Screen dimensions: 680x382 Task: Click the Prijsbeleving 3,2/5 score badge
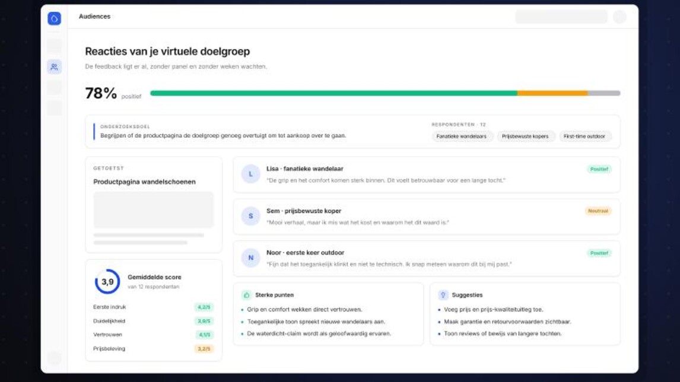[x=204, y=349]
